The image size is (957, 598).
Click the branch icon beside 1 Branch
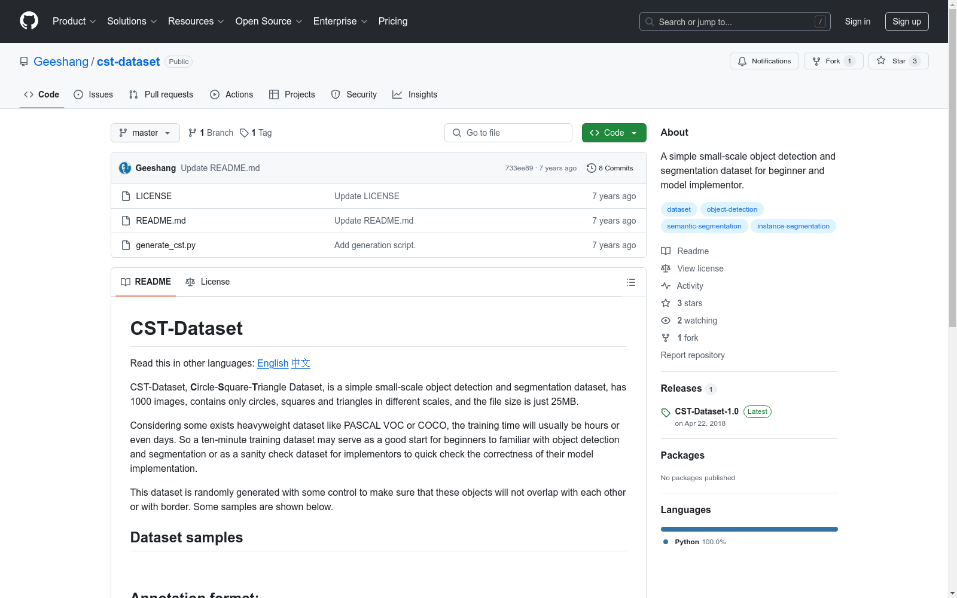click(193, 133)
